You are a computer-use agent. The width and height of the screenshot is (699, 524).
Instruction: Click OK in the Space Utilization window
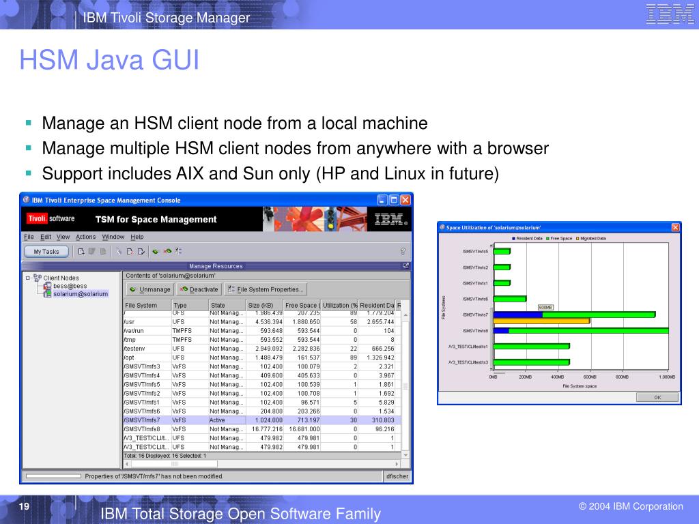coord(657,398)
